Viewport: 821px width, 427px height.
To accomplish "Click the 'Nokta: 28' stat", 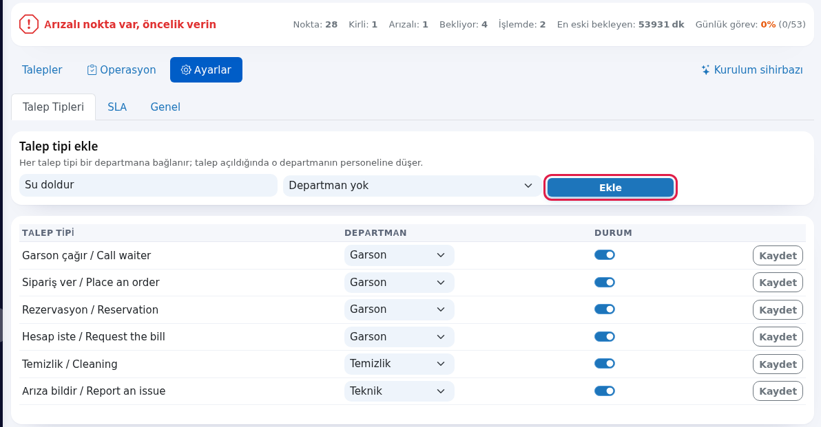I will [x=315, y=25].
